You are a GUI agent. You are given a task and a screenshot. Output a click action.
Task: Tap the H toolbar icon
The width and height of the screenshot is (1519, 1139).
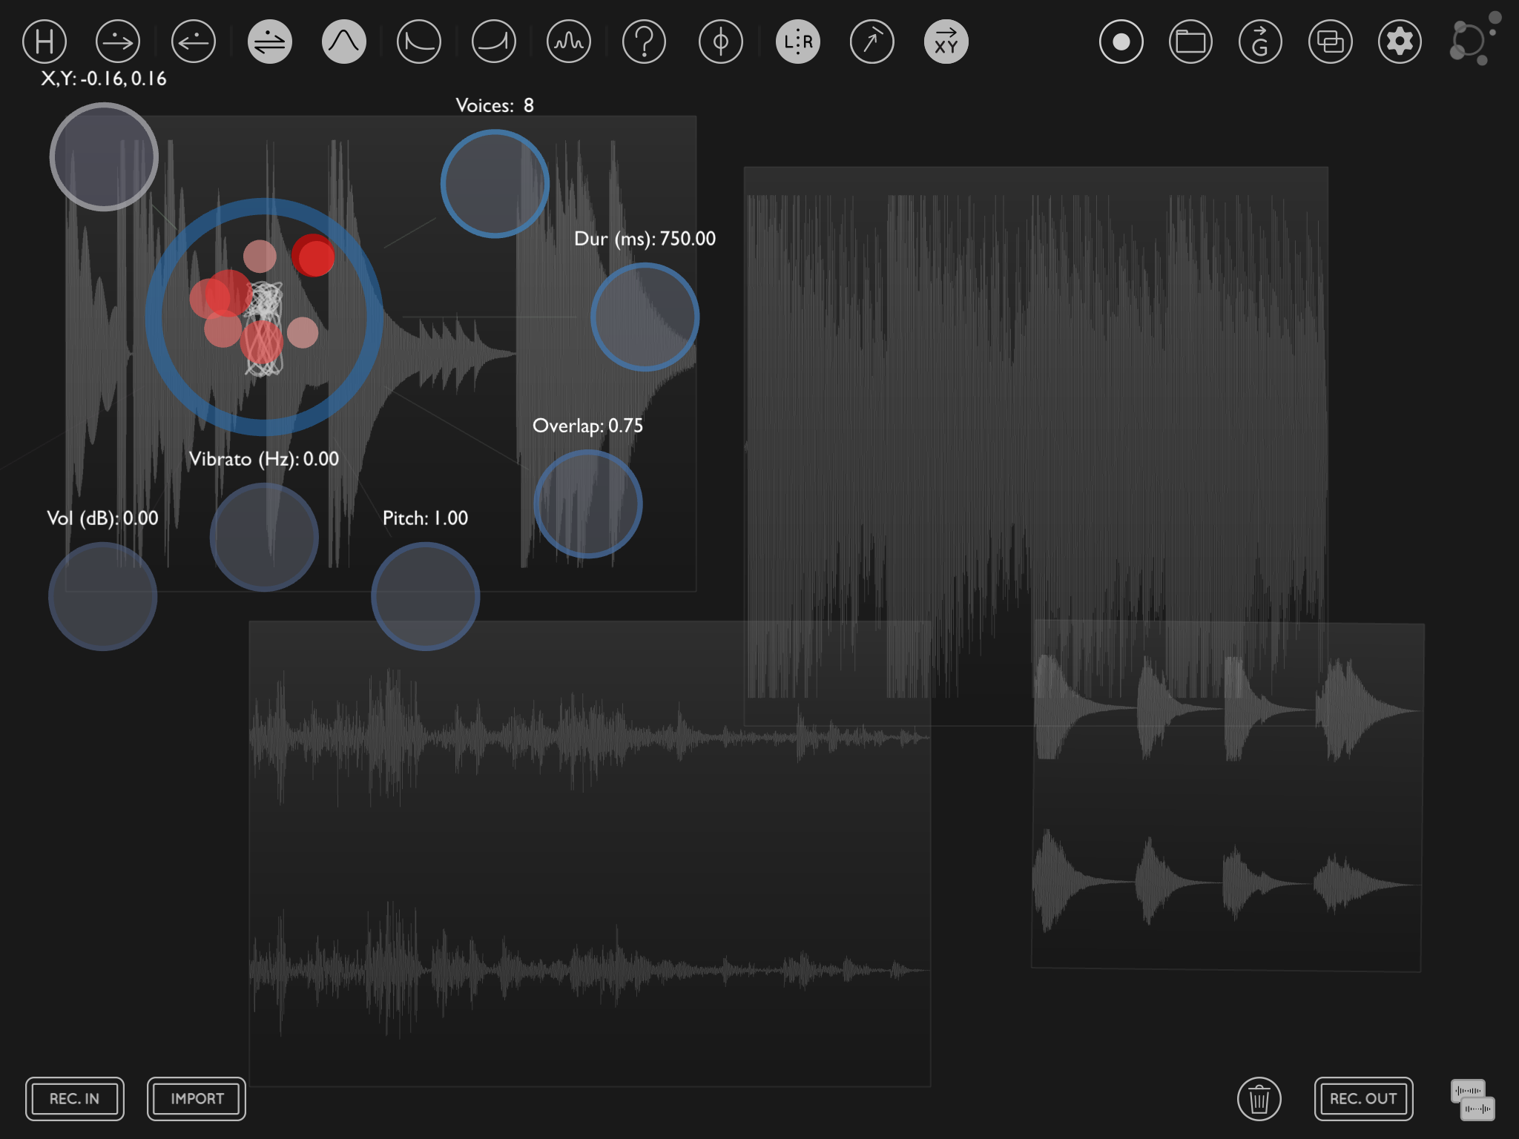[45, 42]
